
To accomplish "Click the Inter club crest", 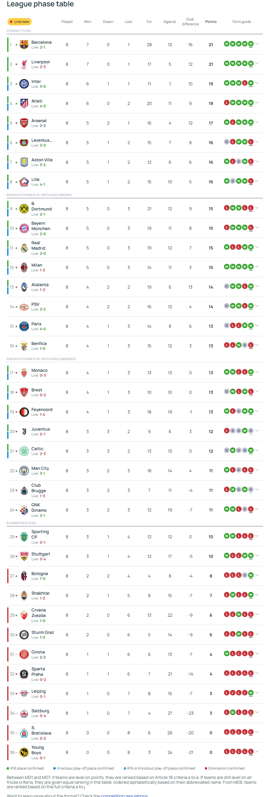I will pos(24,84).
